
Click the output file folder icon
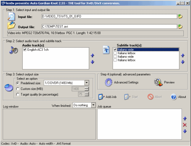click(x=11, y=25)
